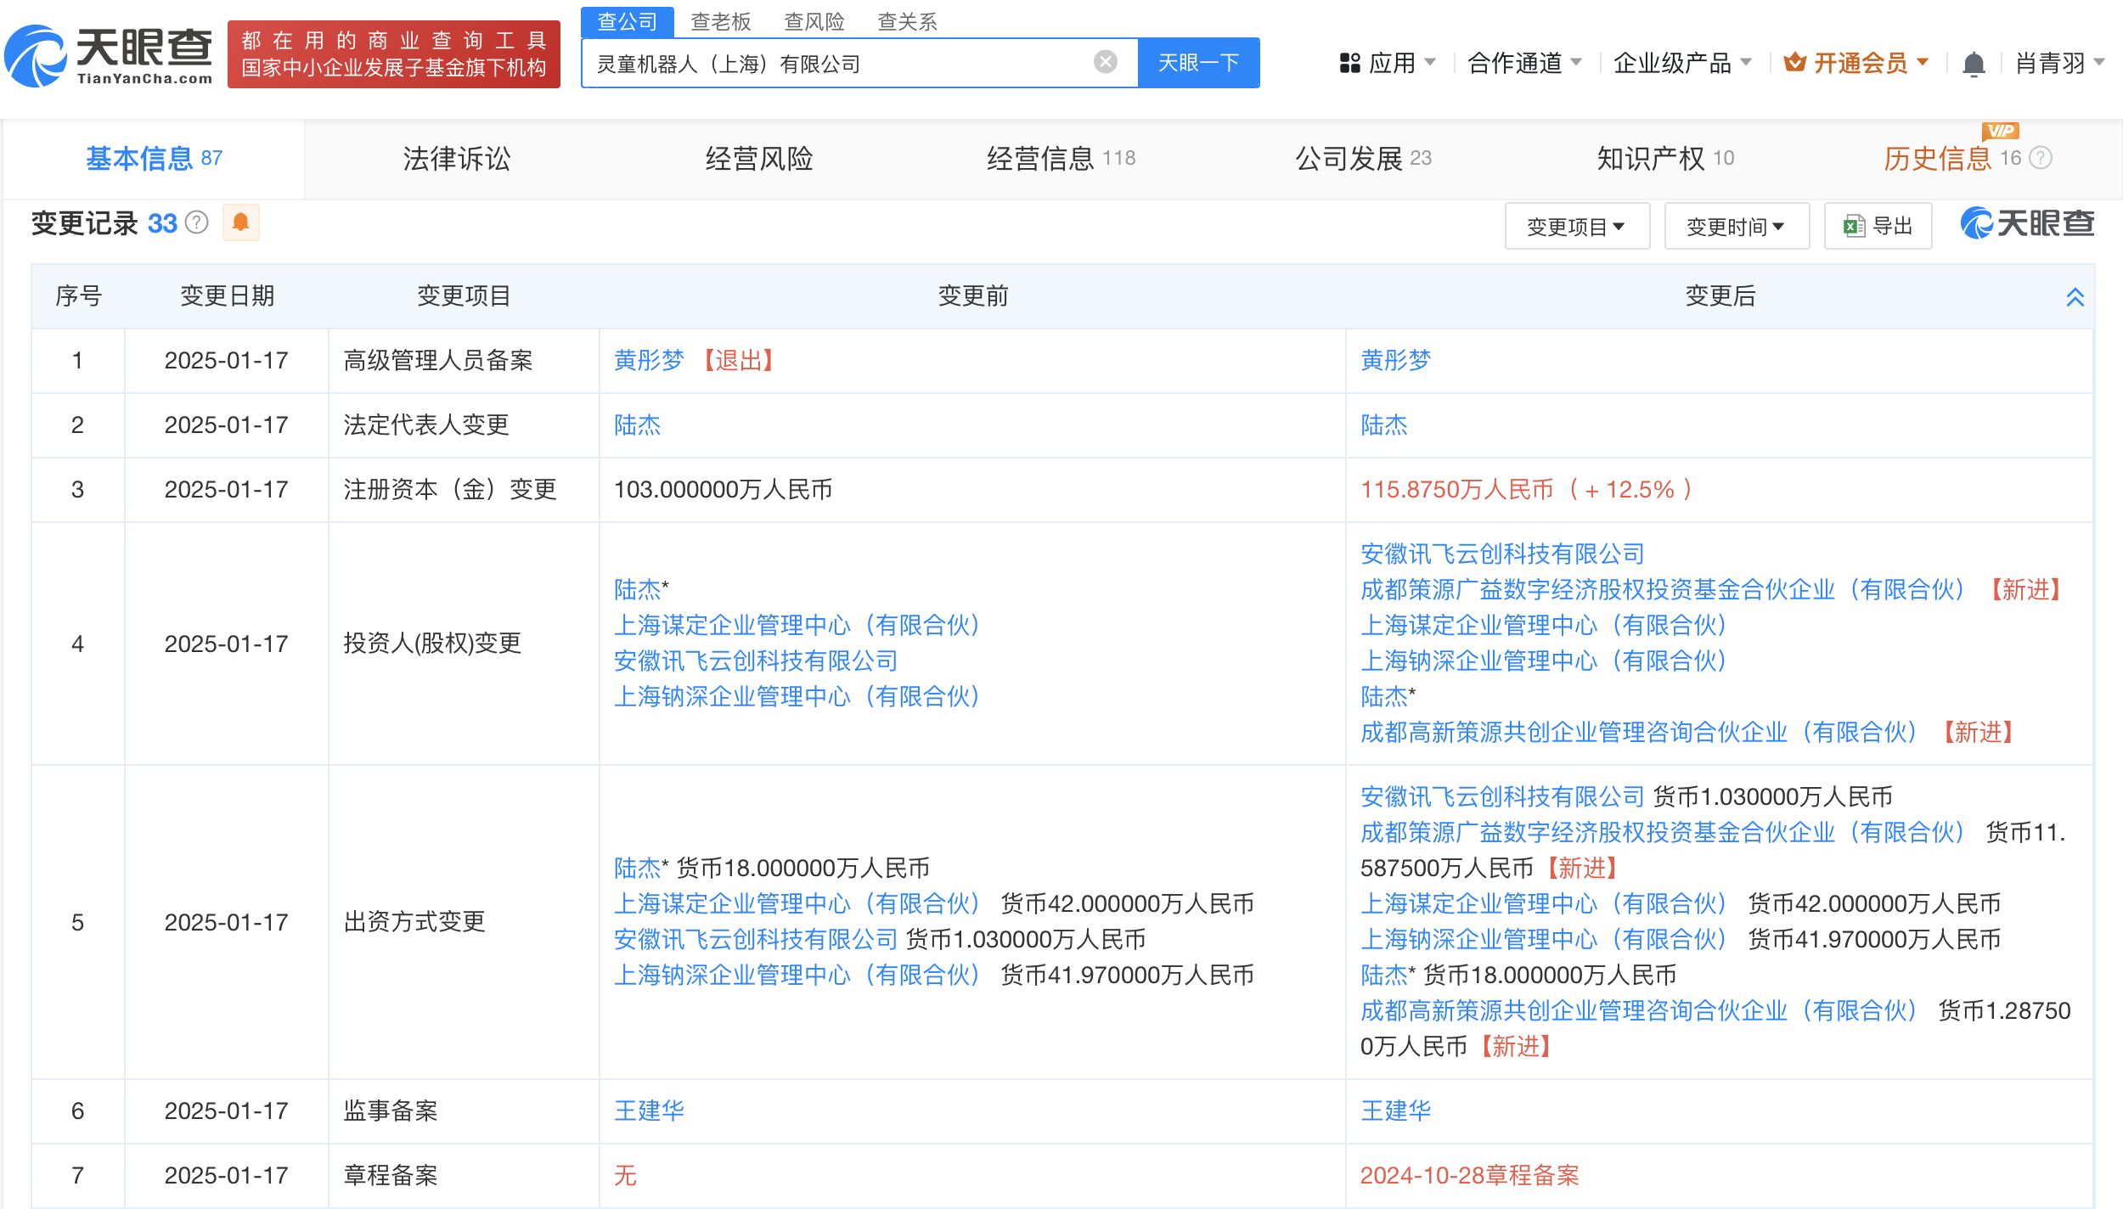Collapse table with double chevron icon
The height and width of the screenshot is (1209, 2123).
click(2075, 296)
